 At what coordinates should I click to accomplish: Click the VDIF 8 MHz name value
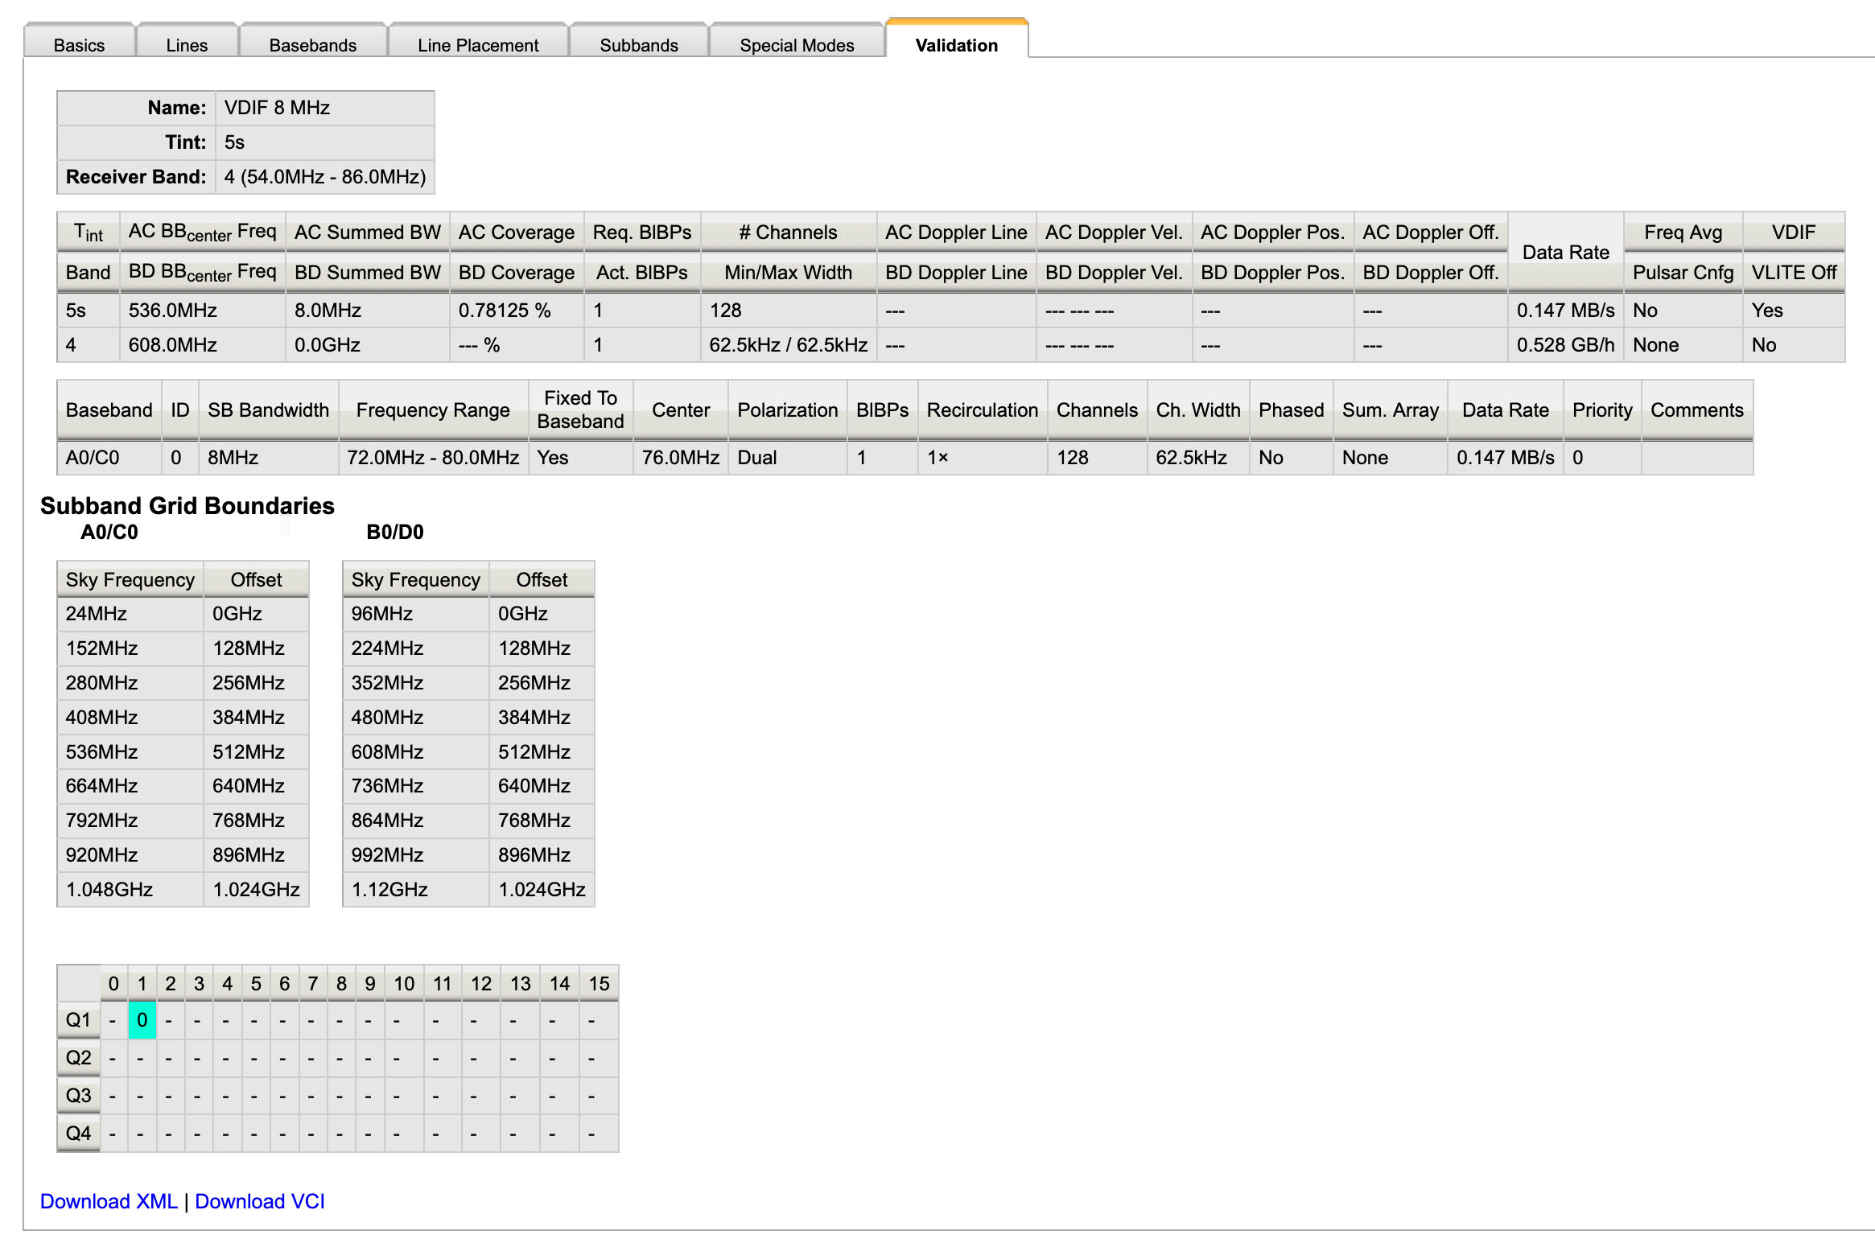pos(276,107)
